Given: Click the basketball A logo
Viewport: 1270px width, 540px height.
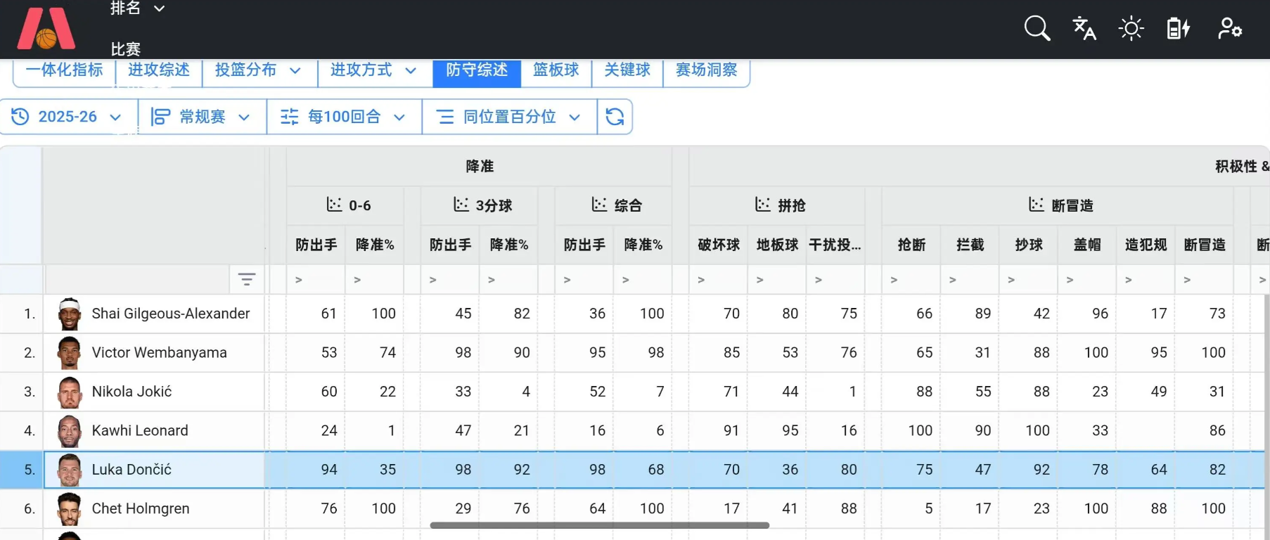Looking at the screenshot, I should click(x=46, y=29).
